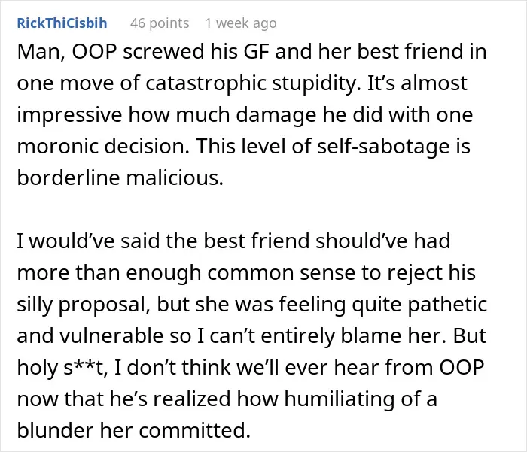527x452 pixels.
Task: Open RickThiCisbih's user profile
Action: coord(62,23)
